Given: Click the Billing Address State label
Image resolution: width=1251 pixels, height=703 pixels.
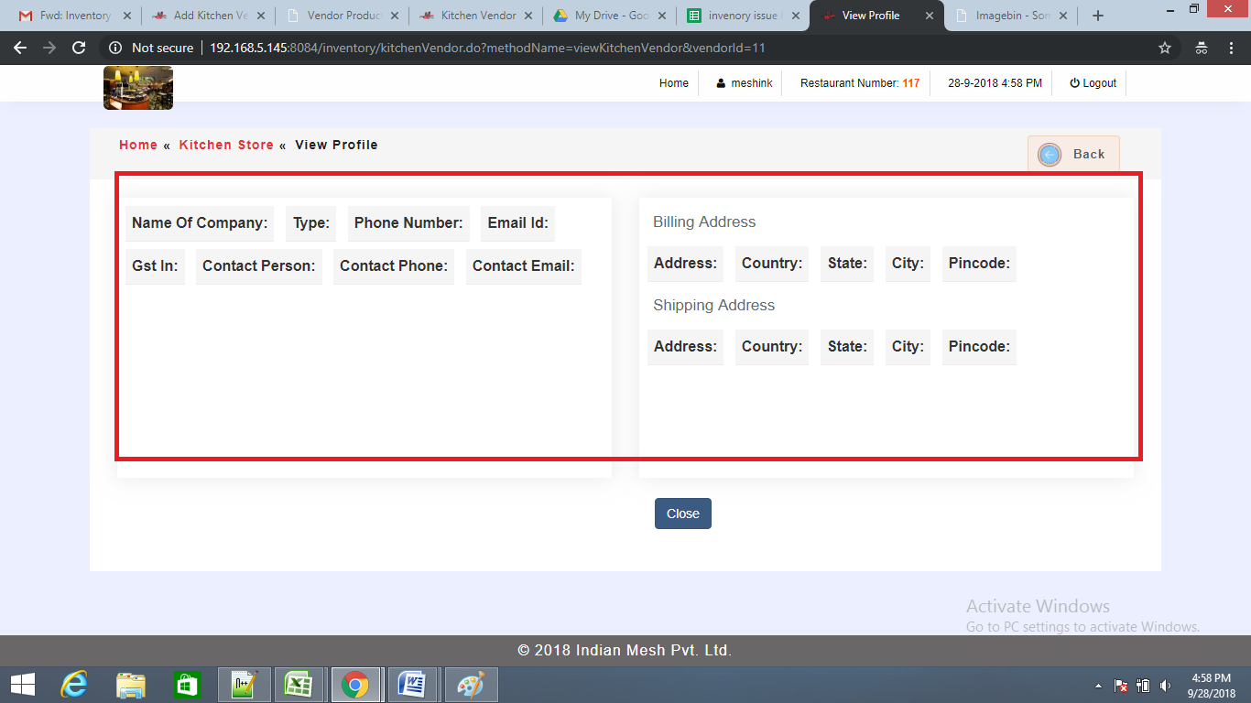Looking at the screenshot, I should (847, 263).
